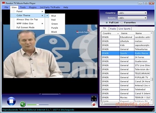Open the Genre dropdown
Viewport: 156px width, 113px height.
click(x=132, y=18)
